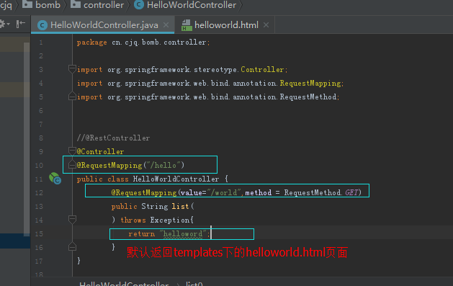
Task: Click the throws keyword on line 14
Action: click(133, 220)
